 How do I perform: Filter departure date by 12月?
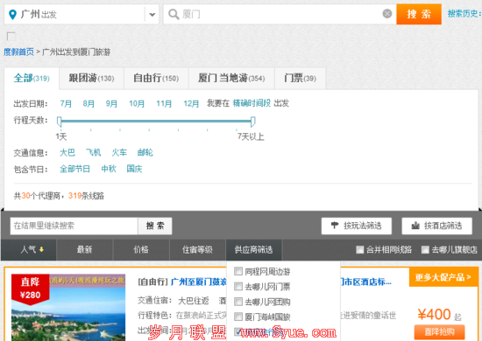point(191,104)
